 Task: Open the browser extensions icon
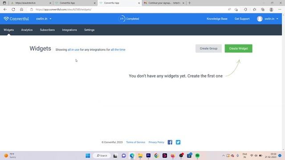(x=245, y=9)
